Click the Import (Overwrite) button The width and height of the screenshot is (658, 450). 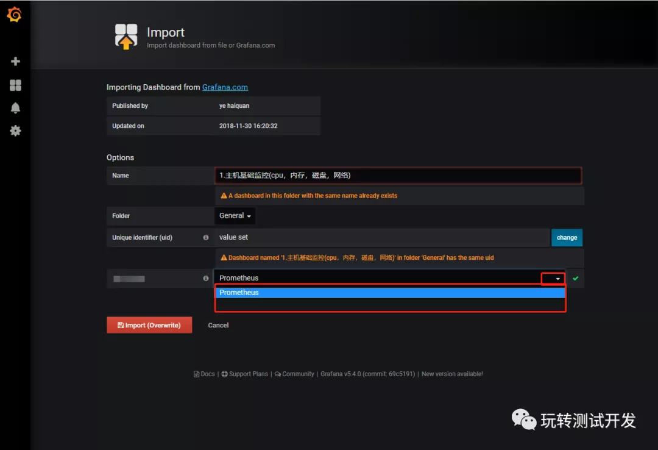(149, 325)
